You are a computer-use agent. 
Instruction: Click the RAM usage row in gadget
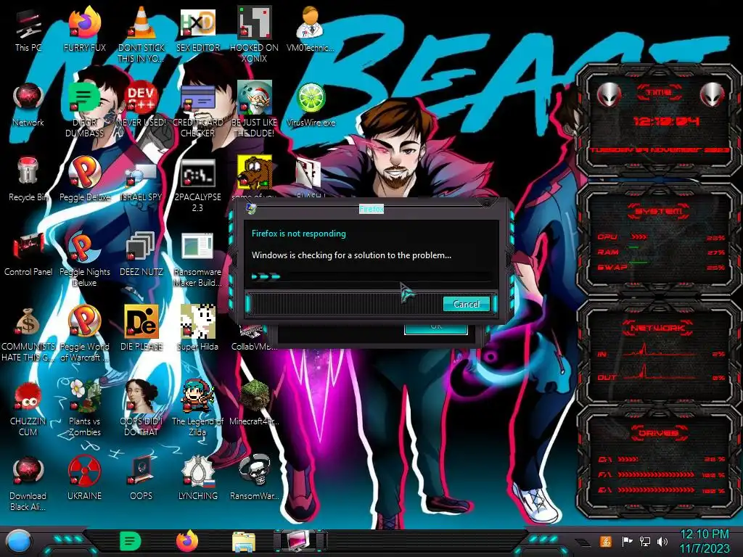[660, 252]
